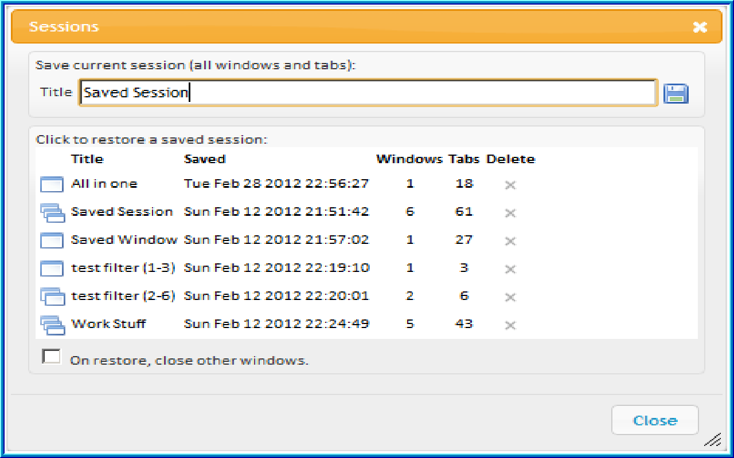734x458 pixels.
Task: Click the window icon for test filter (1-3)
Action: tap(52, 269)
